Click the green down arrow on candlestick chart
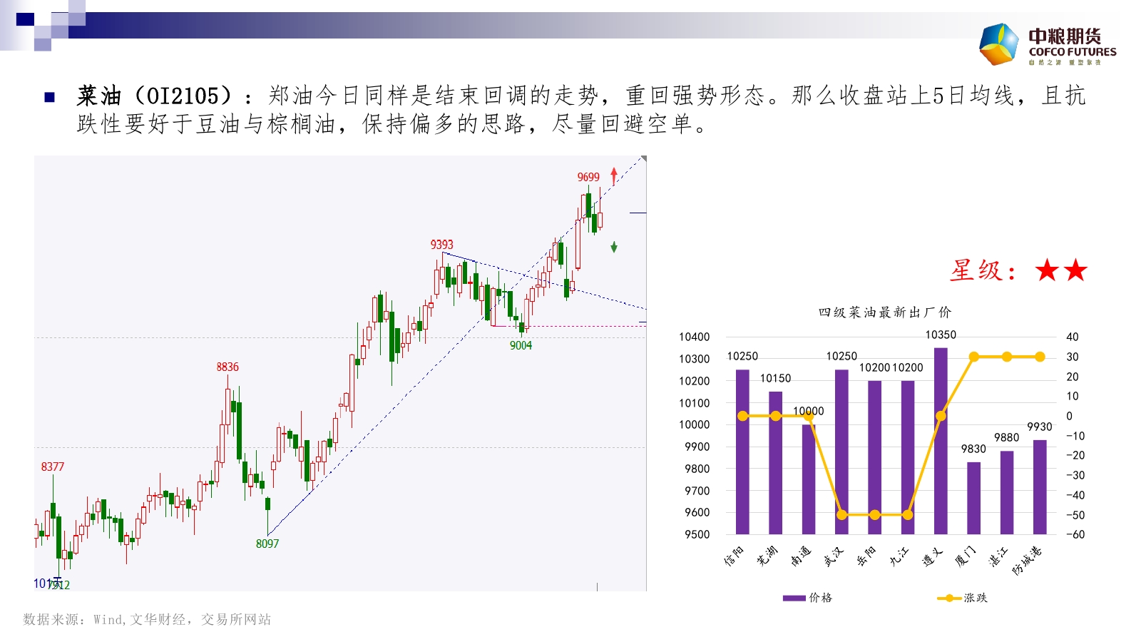1141x642 pixels. [x=614, y=247]
